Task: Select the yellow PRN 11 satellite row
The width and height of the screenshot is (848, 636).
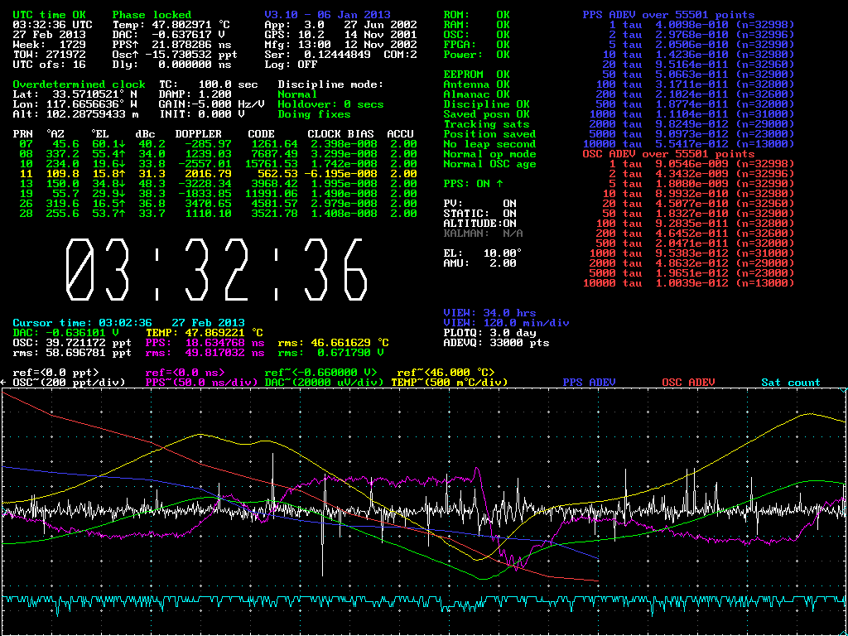Action: (x=218, y=174)
